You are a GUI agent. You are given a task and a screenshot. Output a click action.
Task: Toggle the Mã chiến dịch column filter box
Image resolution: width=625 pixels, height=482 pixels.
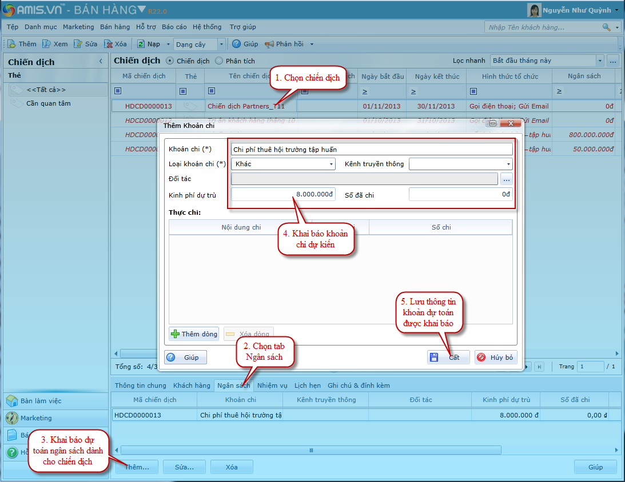point(118,91)
